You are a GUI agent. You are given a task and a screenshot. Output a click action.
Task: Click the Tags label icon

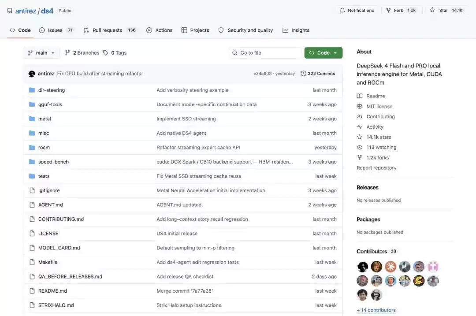coord(105,53)
